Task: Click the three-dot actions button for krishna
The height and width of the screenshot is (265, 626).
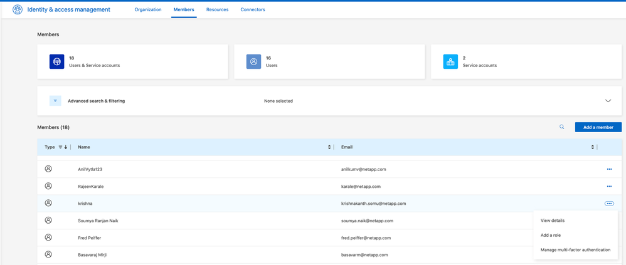Action: (x=609, y=204)
